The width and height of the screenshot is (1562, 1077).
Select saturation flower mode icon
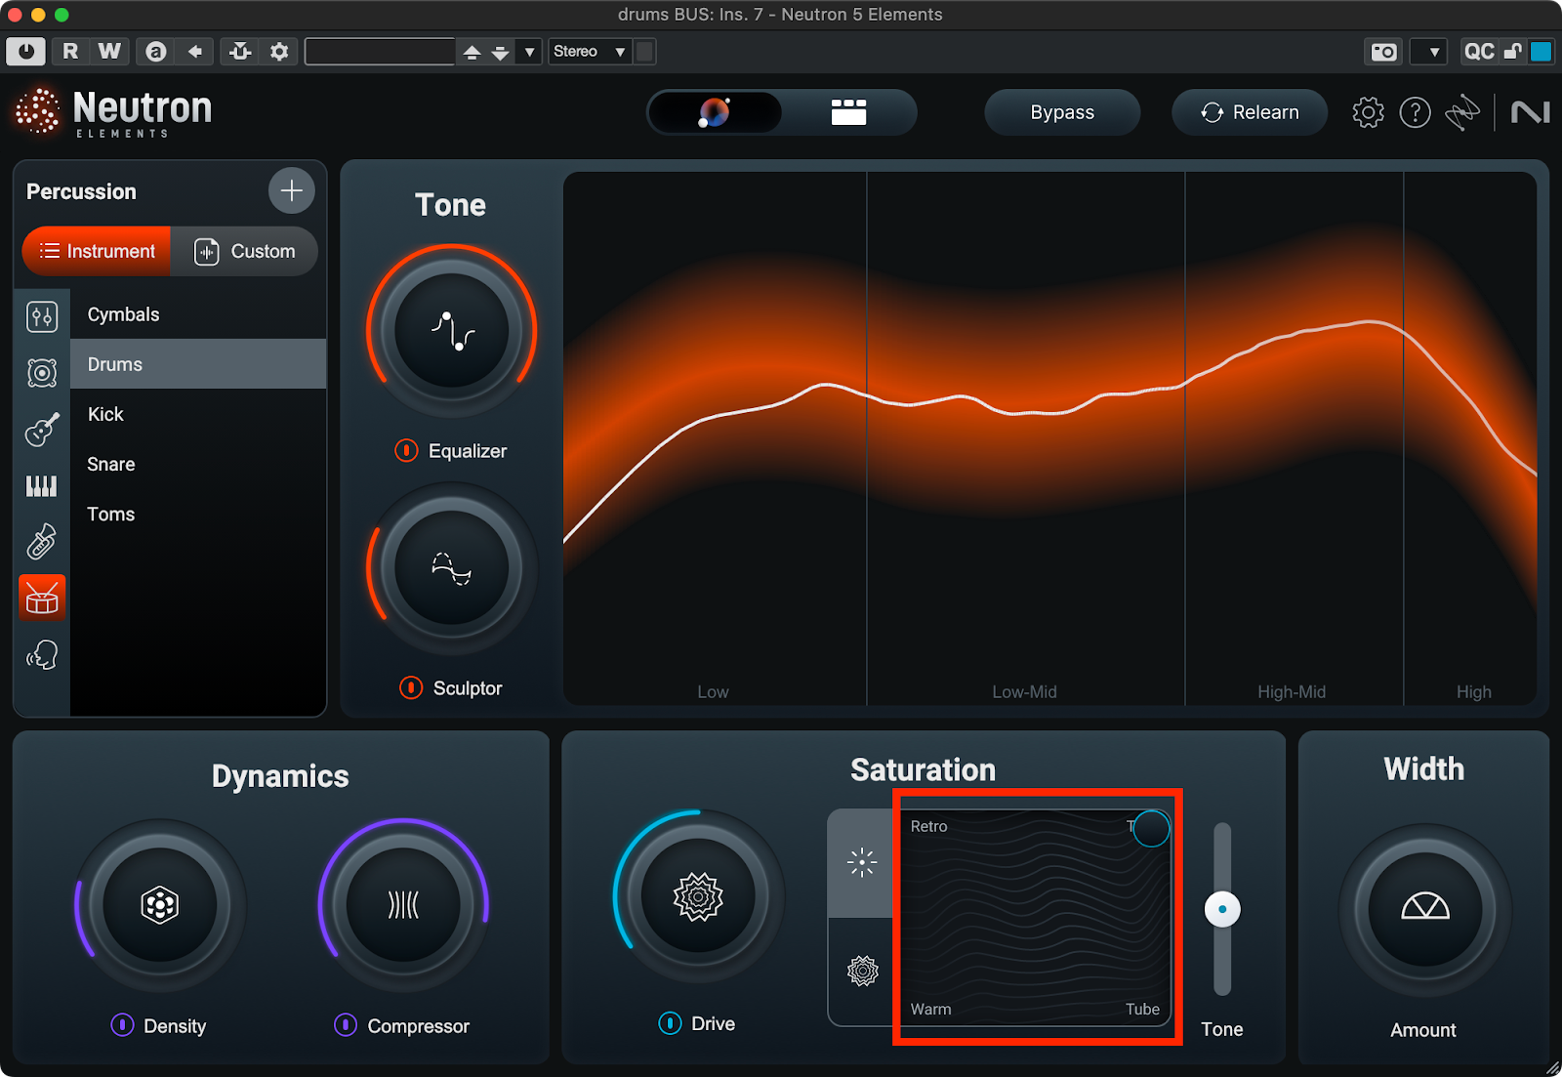coord(862,972)
